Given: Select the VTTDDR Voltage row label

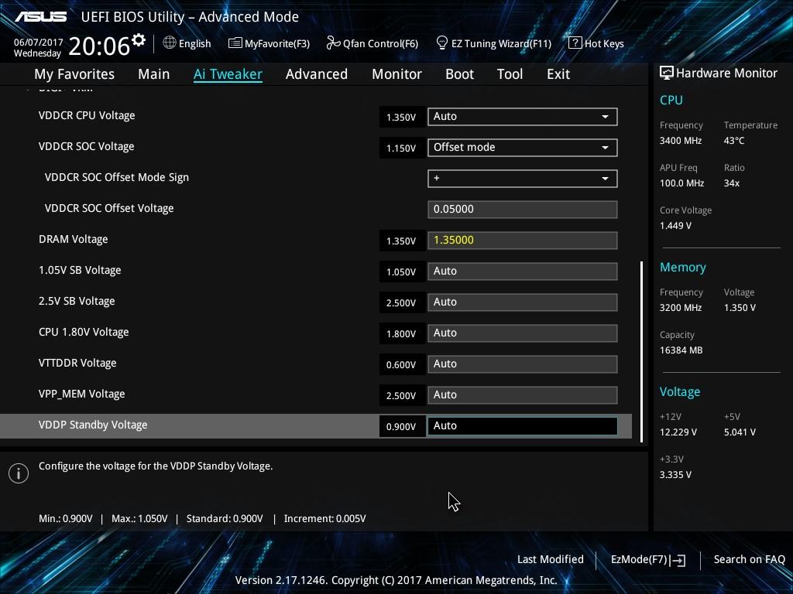Looking at the screenshot, I should pyautogui.click(x=77, y=364).
